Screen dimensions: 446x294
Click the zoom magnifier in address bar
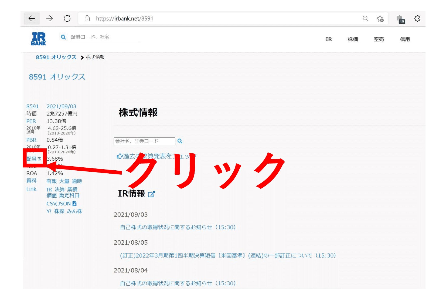(365, 18)
